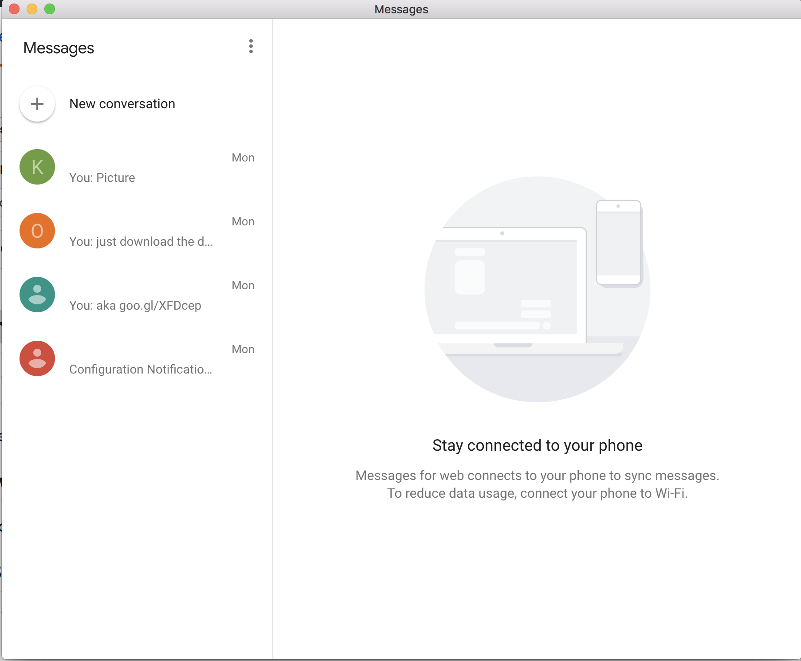Click the Mon timestamp on Configuration Notification row
This screenshot has width=801, height=661.
243,349
